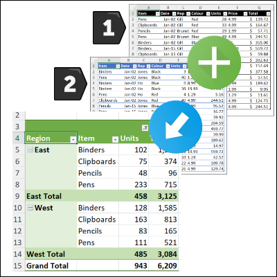Click the 244.51 value in blue-header table row 7
The height and width of the screenshot is (277, 277).
[x=217, y=100]
